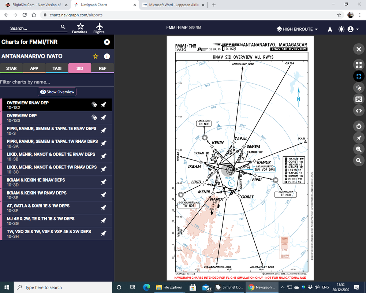Open the HIGH ENROUTE map dropdown
Image resolution: width=366 pixels, height=293 pixels.
[297, 29]
